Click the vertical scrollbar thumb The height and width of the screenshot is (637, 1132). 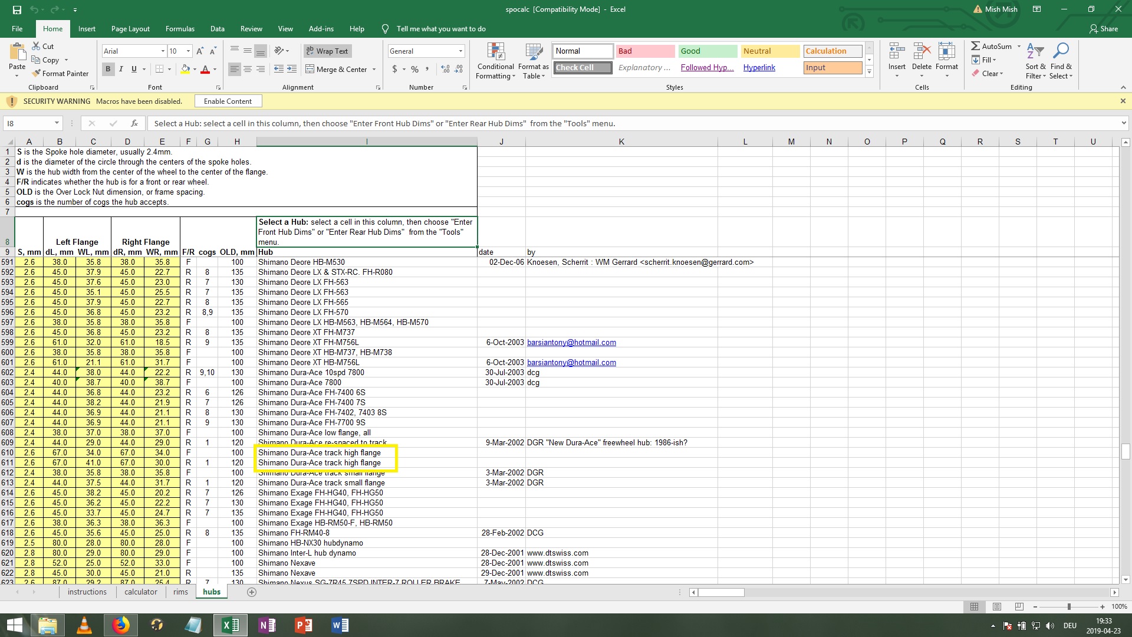(1126, 451)
